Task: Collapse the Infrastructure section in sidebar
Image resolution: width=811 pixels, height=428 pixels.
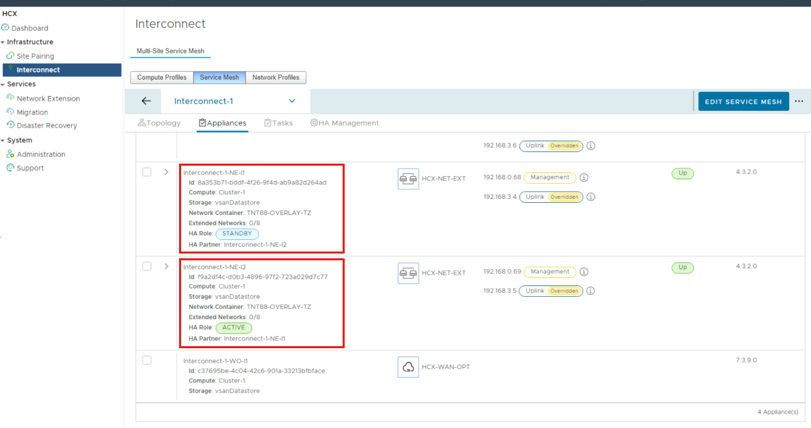Action: click(3, 42)
